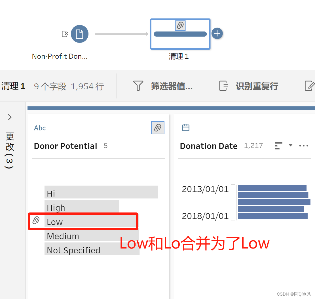This screenshot has height=299, width=315.
Task: Open the more options ellipsis for Donation Date
Action: [304, 146]
